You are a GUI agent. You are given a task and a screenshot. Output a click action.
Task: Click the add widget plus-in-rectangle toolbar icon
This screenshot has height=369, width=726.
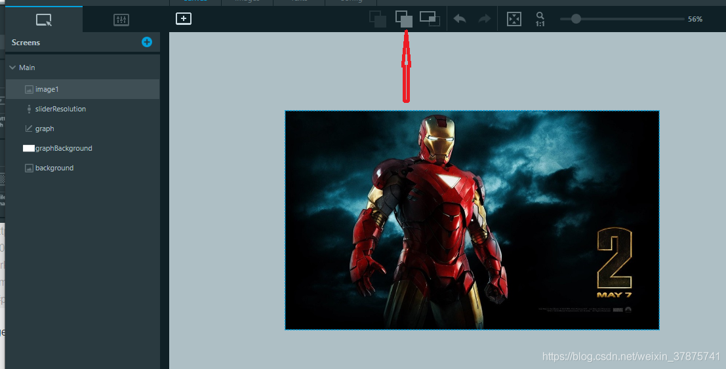coord(184,18)
